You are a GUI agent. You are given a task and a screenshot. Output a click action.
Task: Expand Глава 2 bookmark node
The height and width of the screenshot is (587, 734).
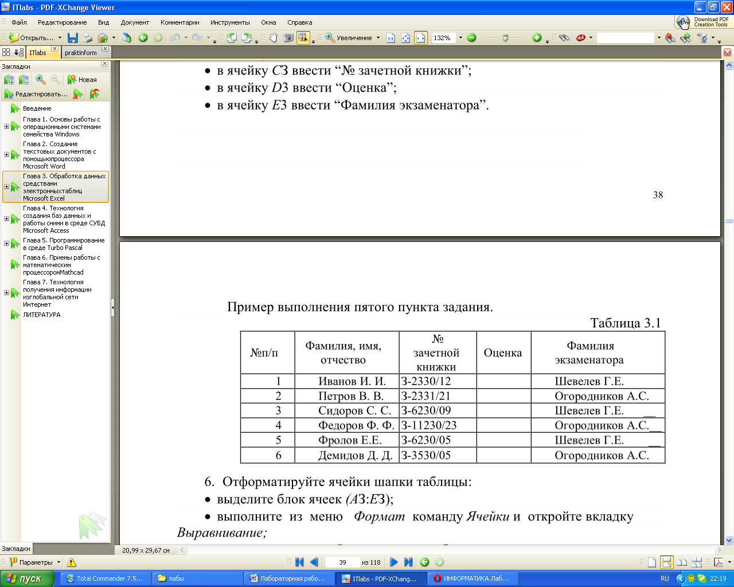pos(6,155)
